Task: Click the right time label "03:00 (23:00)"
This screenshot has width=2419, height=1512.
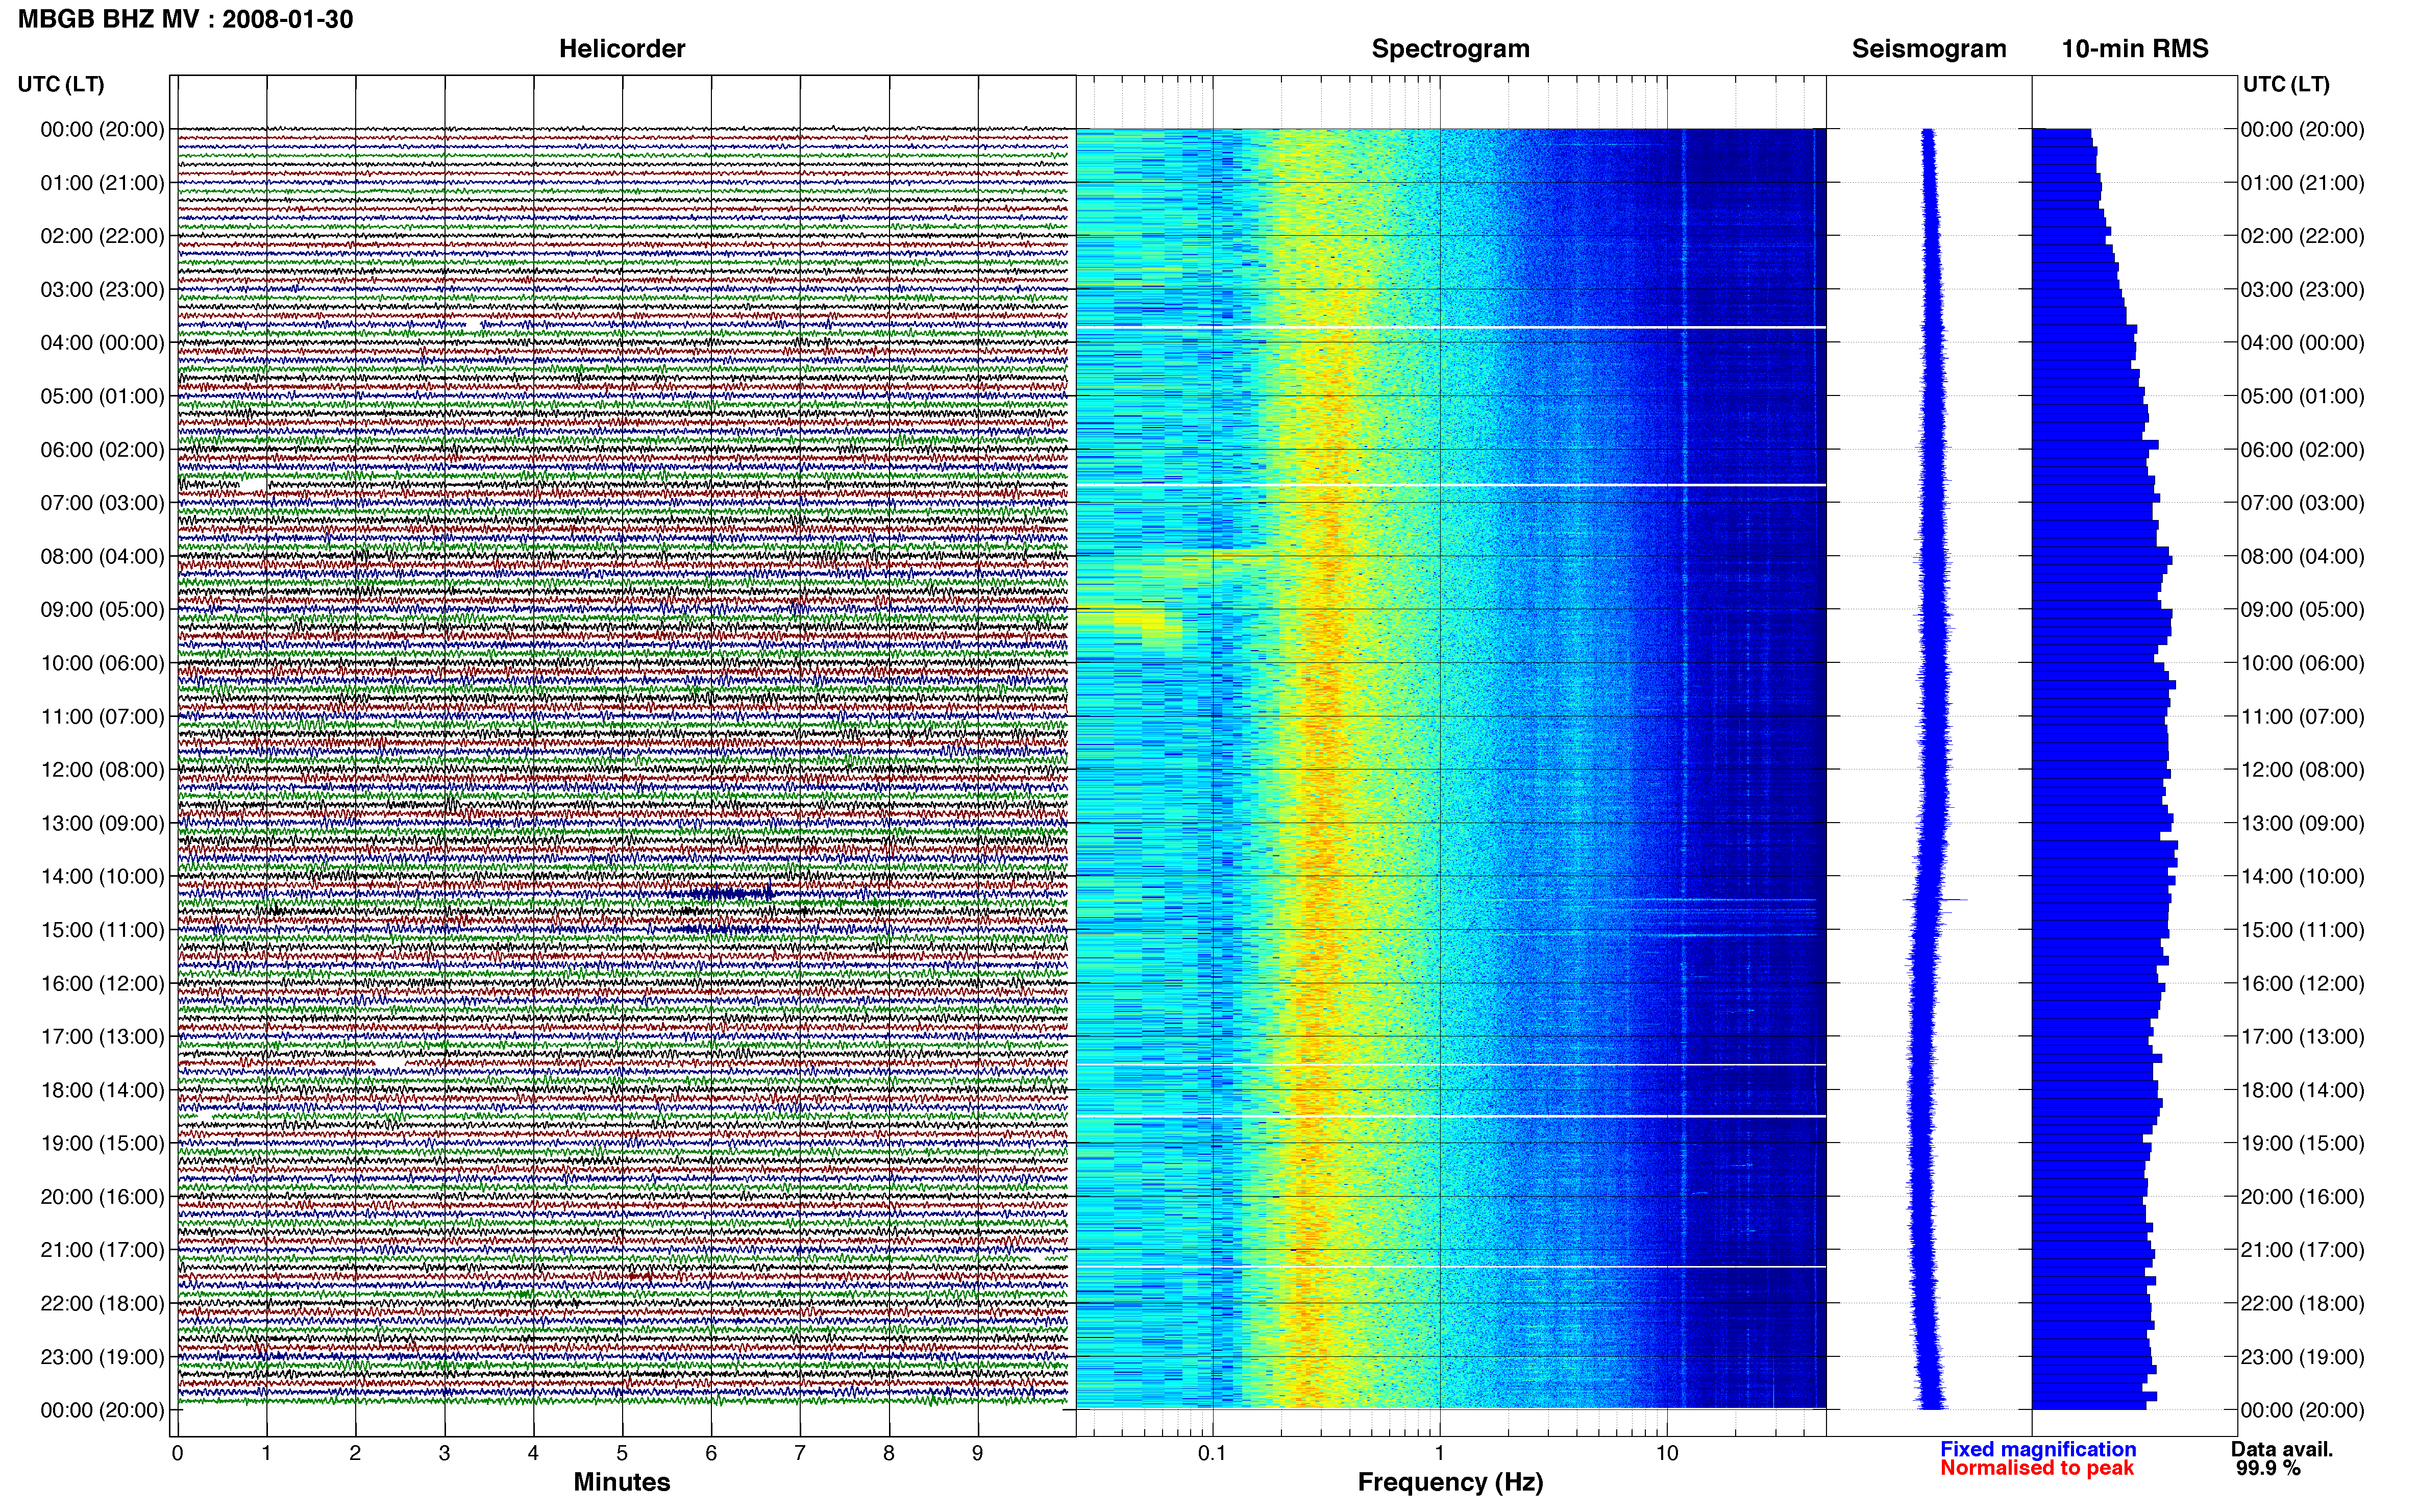Action: [x=2302, y=290]
